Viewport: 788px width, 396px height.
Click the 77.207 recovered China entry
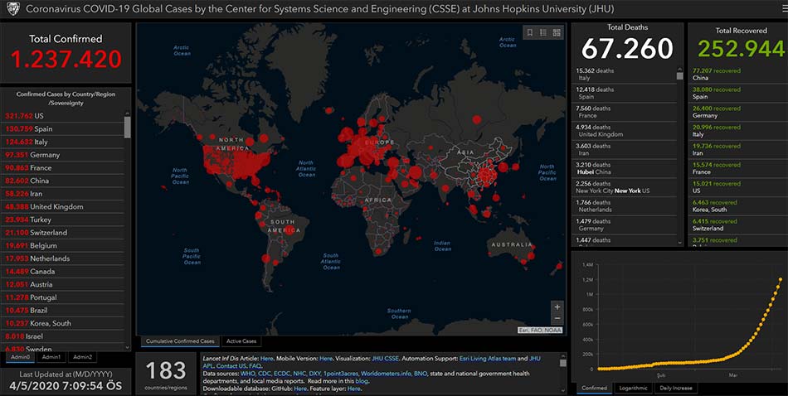point(737,75)
